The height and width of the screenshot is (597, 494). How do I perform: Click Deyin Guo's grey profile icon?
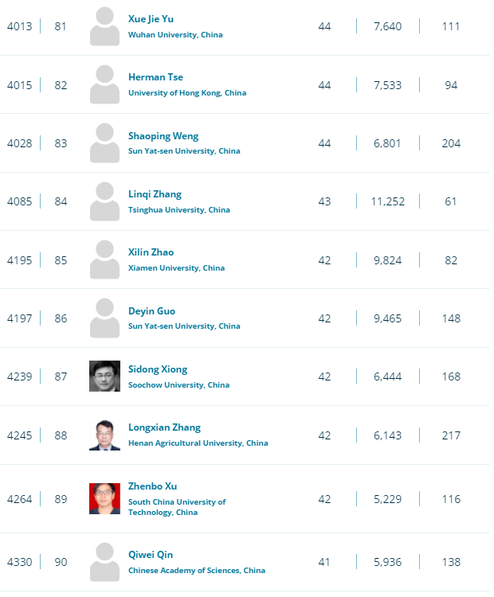tap(104, 318)
